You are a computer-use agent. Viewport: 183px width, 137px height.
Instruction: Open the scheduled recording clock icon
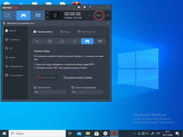pos(84,7)
